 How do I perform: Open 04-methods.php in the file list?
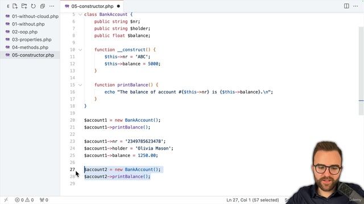coord(30,48)
